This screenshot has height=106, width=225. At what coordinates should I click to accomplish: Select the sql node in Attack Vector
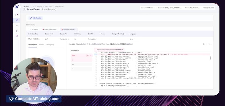[81, 64]
